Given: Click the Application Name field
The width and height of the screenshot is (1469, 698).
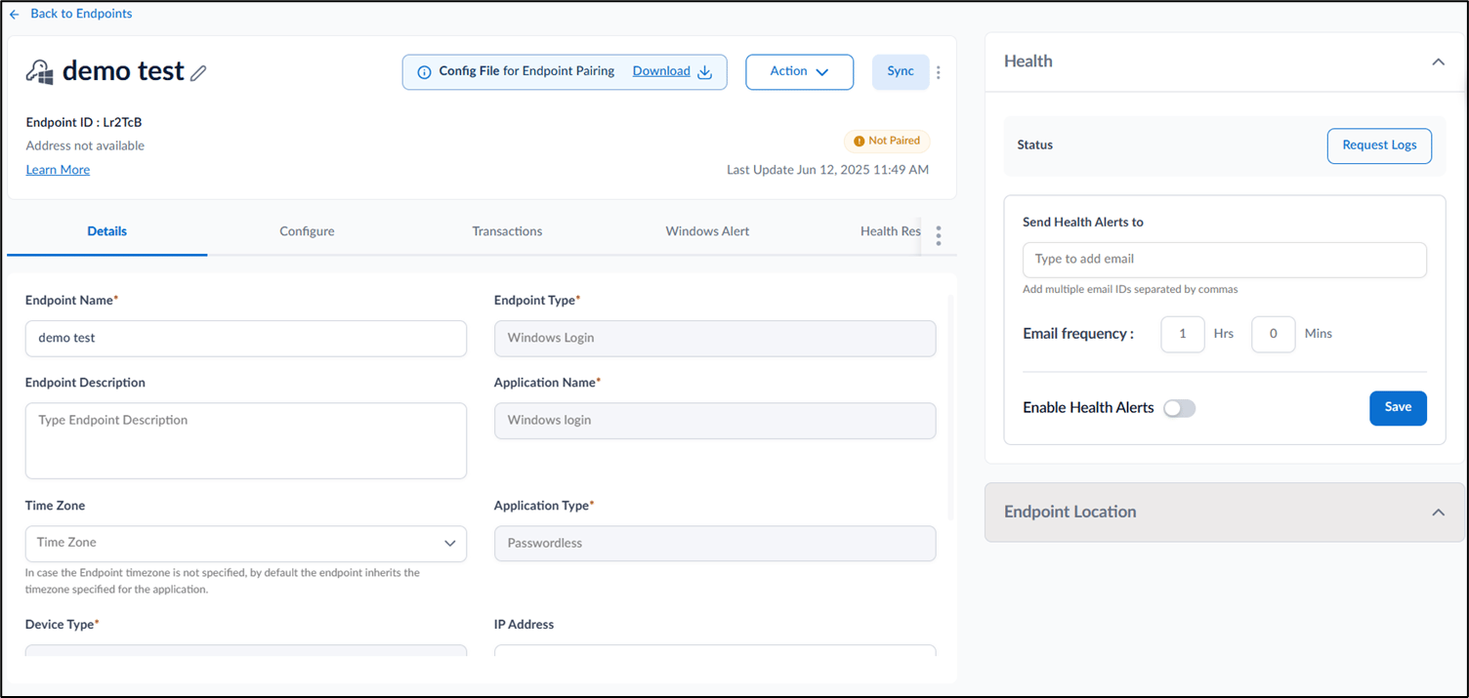Looking at the screenshot, I should 715,421.
